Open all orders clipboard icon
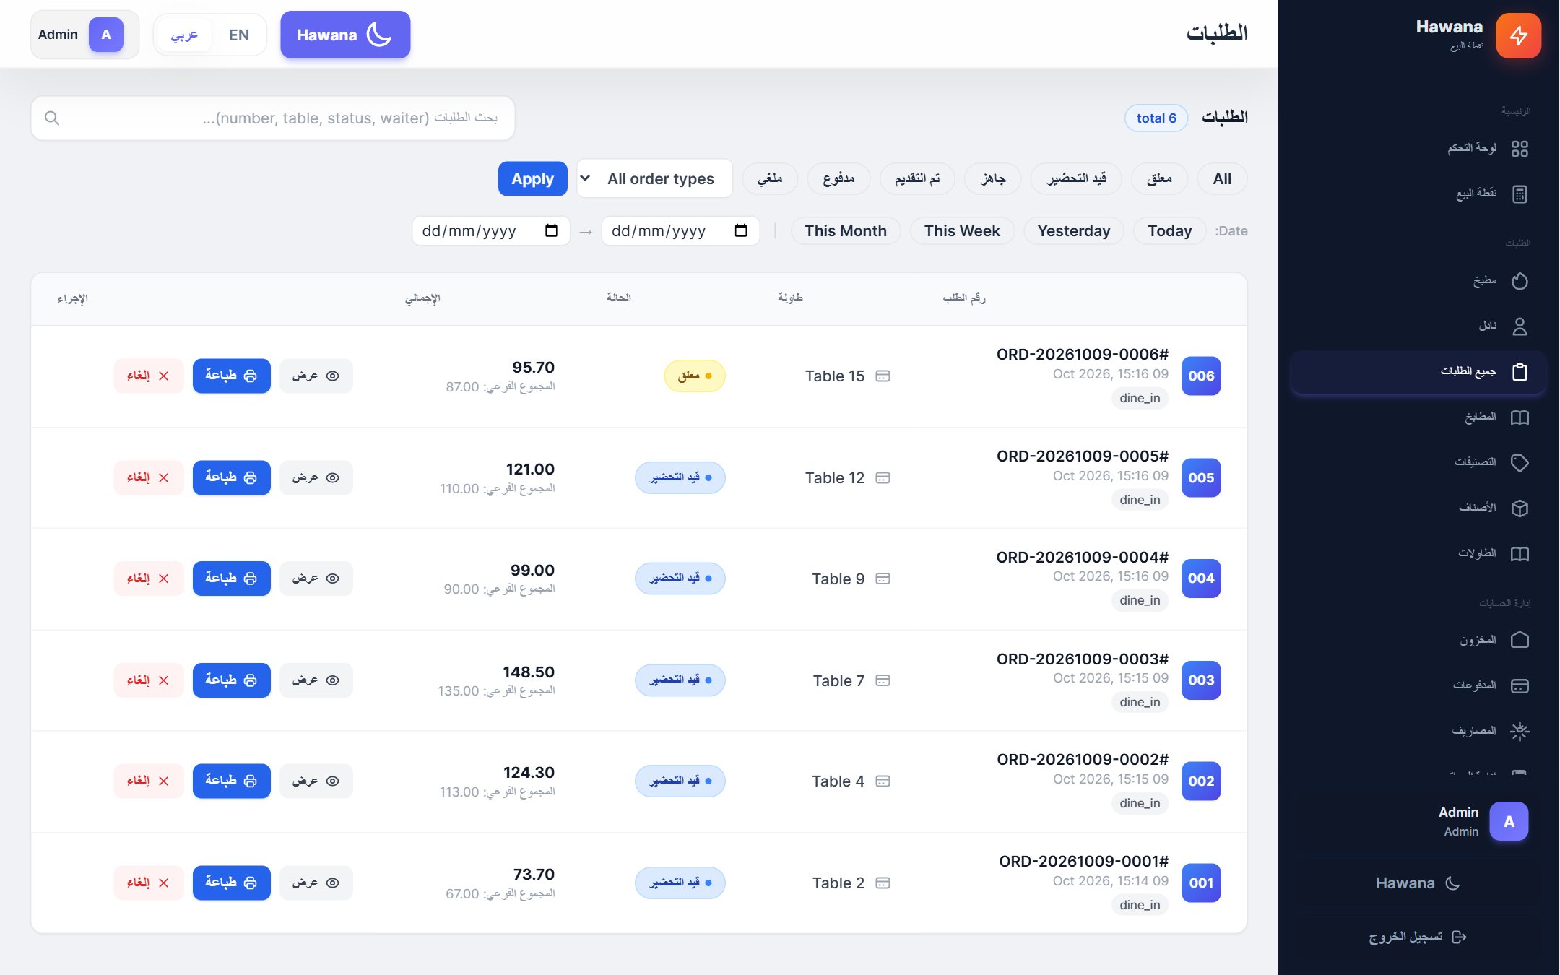 (x=1520, y=371)
